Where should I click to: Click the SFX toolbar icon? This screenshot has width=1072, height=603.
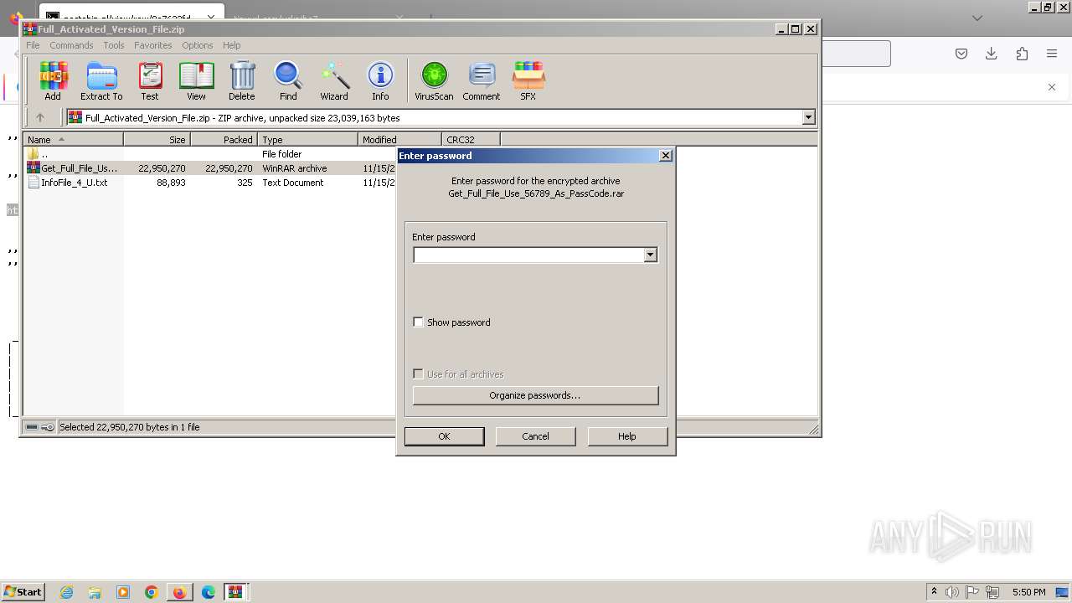[528, 81]
